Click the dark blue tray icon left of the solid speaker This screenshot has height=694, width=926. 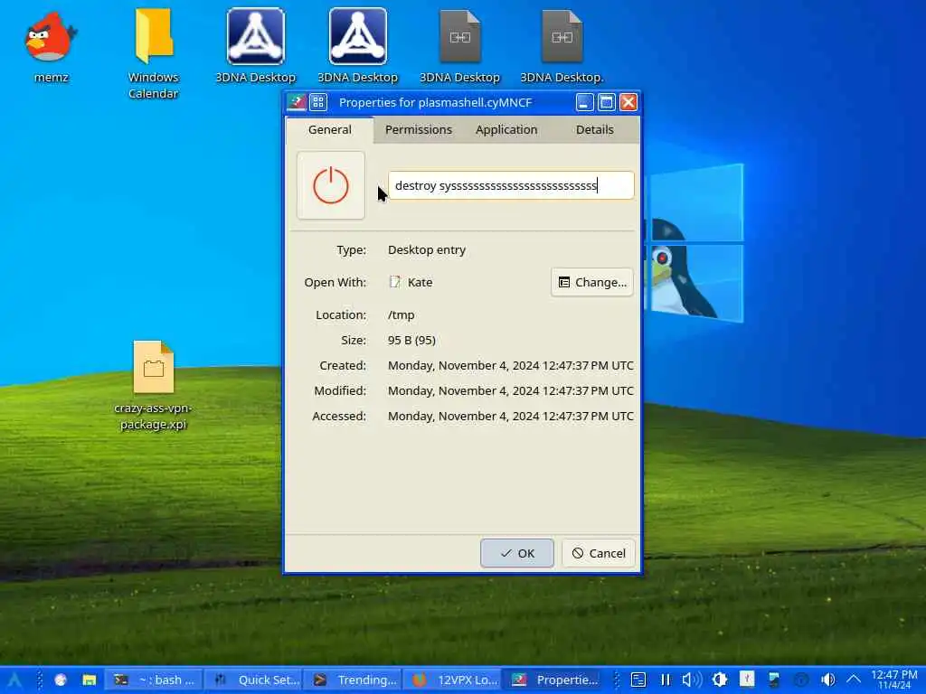click(x=801, y=680)
